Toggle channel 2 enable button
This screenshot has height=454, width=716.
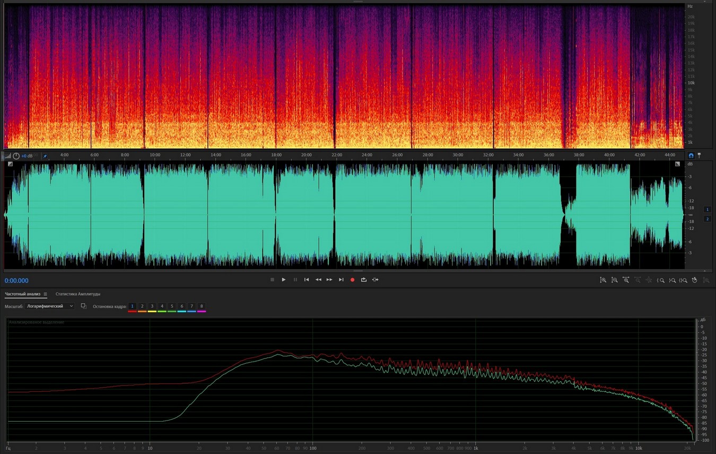click(707, 219)
